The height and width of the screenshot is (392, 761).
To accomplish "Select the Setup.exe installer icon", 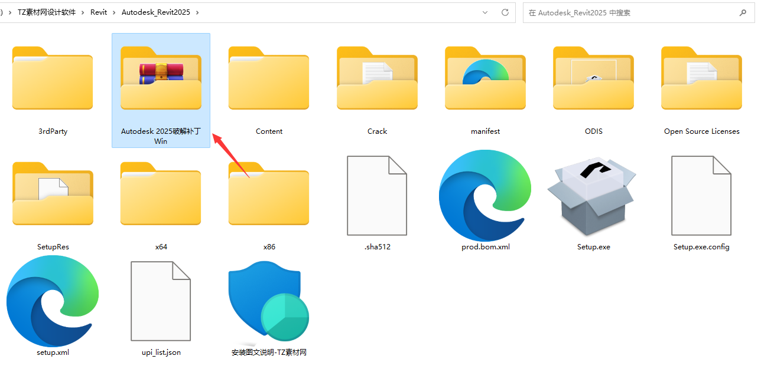I will 592,197.
